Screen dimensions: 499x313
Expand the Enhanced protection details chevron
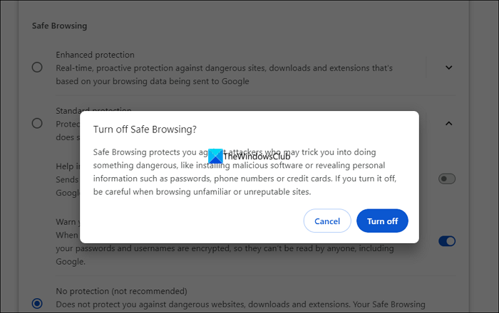pyautogui.click(x=448, y=68)
